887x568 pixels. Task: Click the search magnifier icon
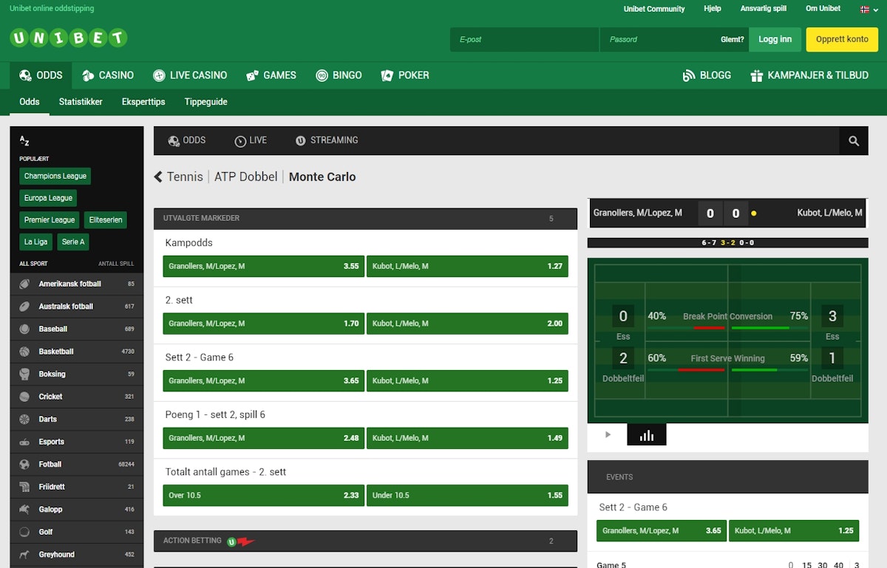tap(854, 140)
